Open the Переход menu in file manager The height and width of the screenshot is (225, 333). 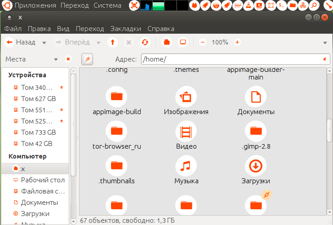90,29
